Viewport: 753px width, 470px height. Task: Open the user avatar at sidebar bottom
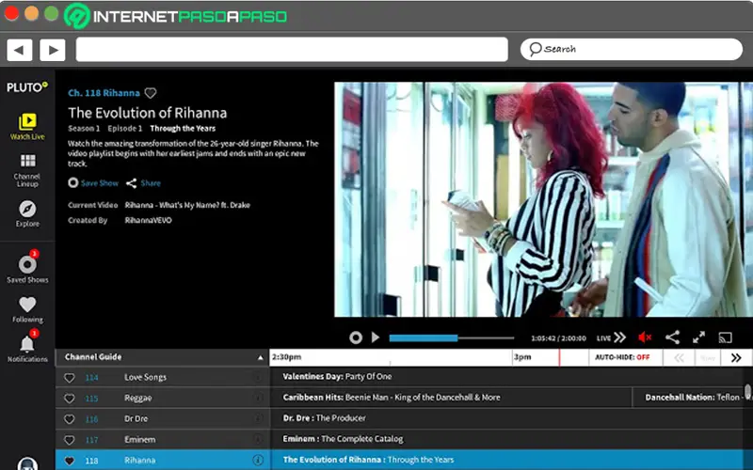tap(27, 463)
